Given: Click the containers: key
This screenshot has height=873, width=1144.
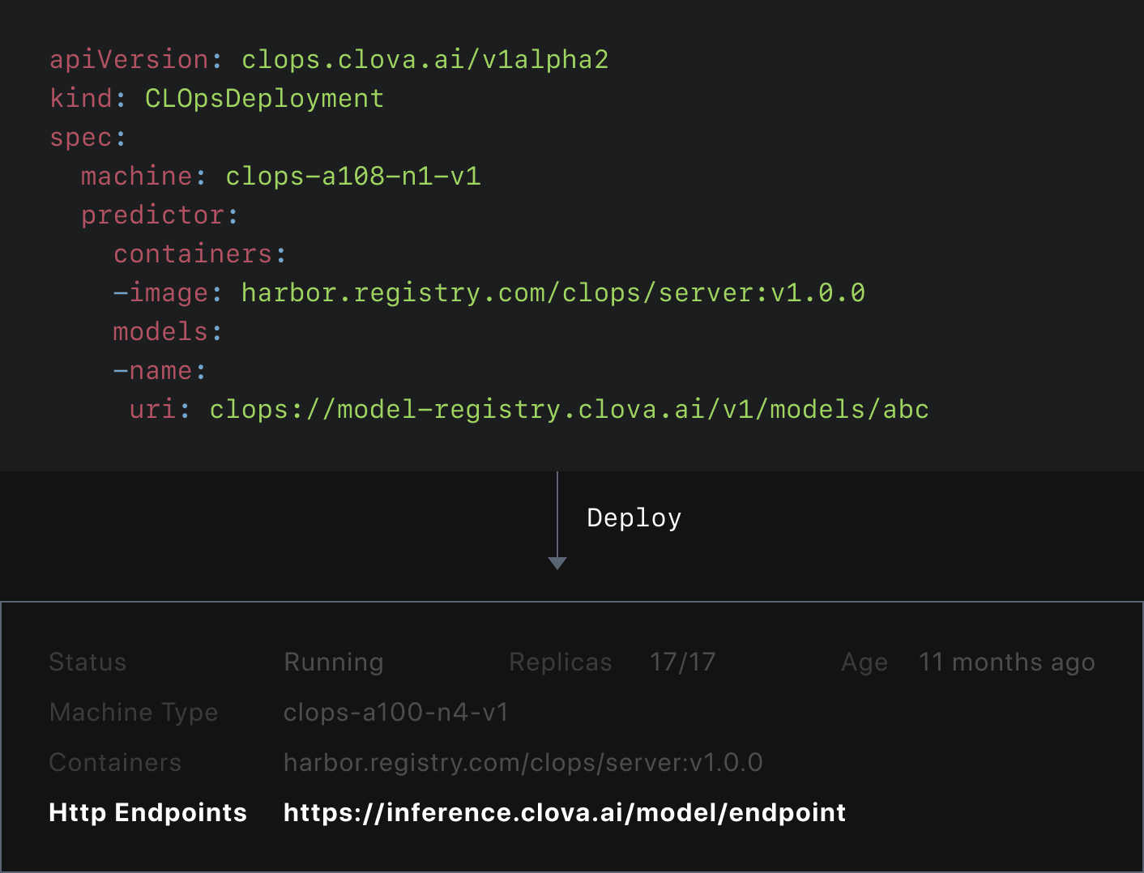Looking at the screenshot, I should [x=200, y=254].
